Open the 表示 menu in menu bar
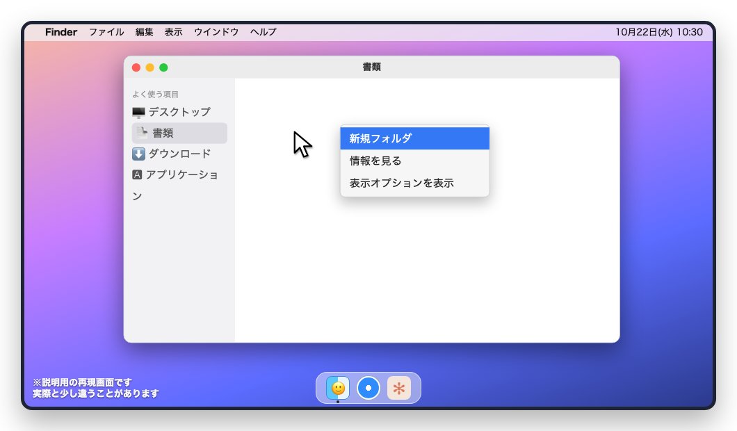The width and height of the screenshot is (737, 431). click(173, 32)
